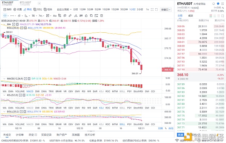Open horizontal line tool dropdown arrow
The width and height of the screenshot is (226, 143).
click(15, 16)
